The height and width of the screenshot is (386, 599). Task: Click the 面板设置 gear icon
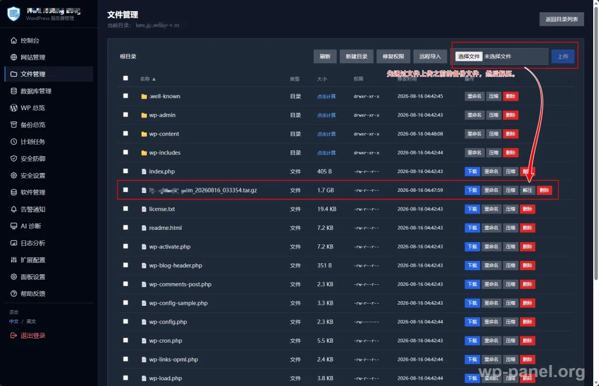click(14, 277)
